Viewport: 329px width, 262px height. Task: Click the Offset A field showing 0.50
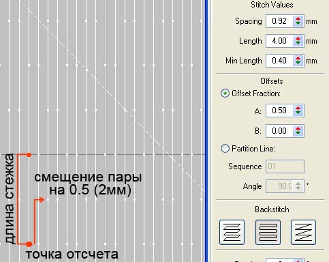[279, 111]
